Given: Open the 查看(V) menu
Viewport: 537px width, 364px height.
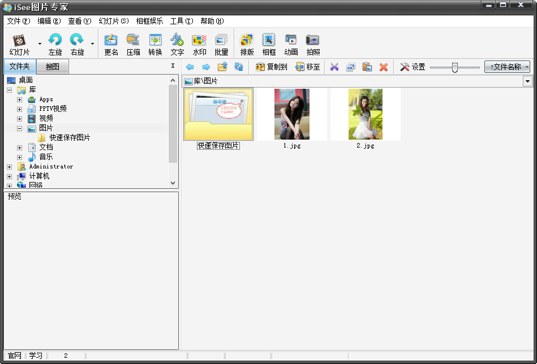Looking at the screenshot, I should (x=79, y=21).
